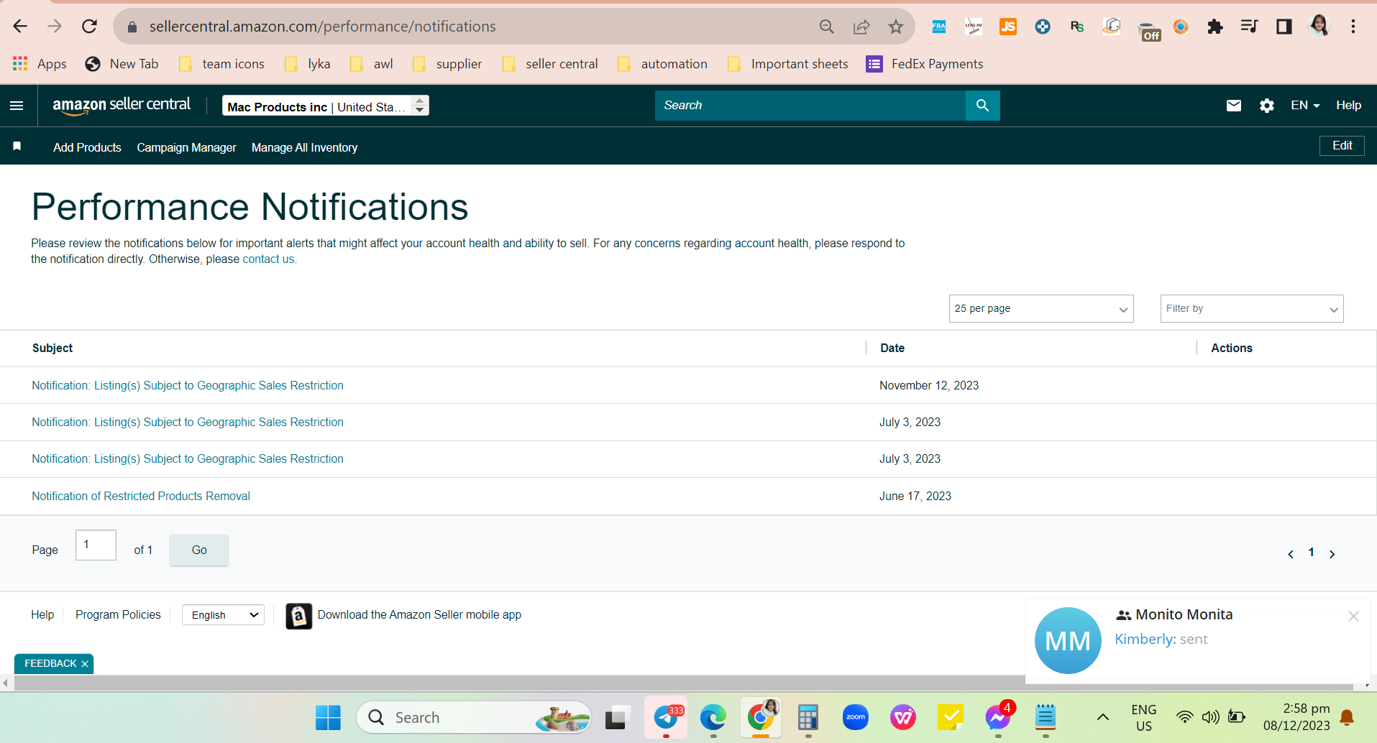
Task: Open the Amazon Seller mobile app icon
Action: click(x=299, y=616)
